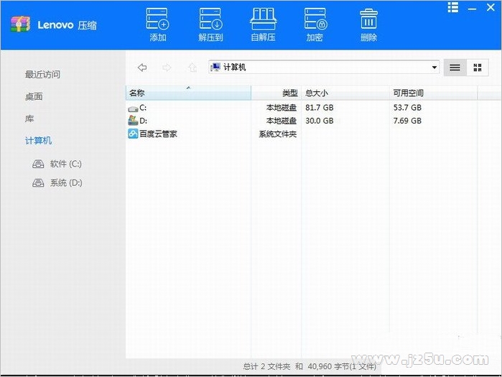Click the 7.69 GB free space cell

(407, 121)
